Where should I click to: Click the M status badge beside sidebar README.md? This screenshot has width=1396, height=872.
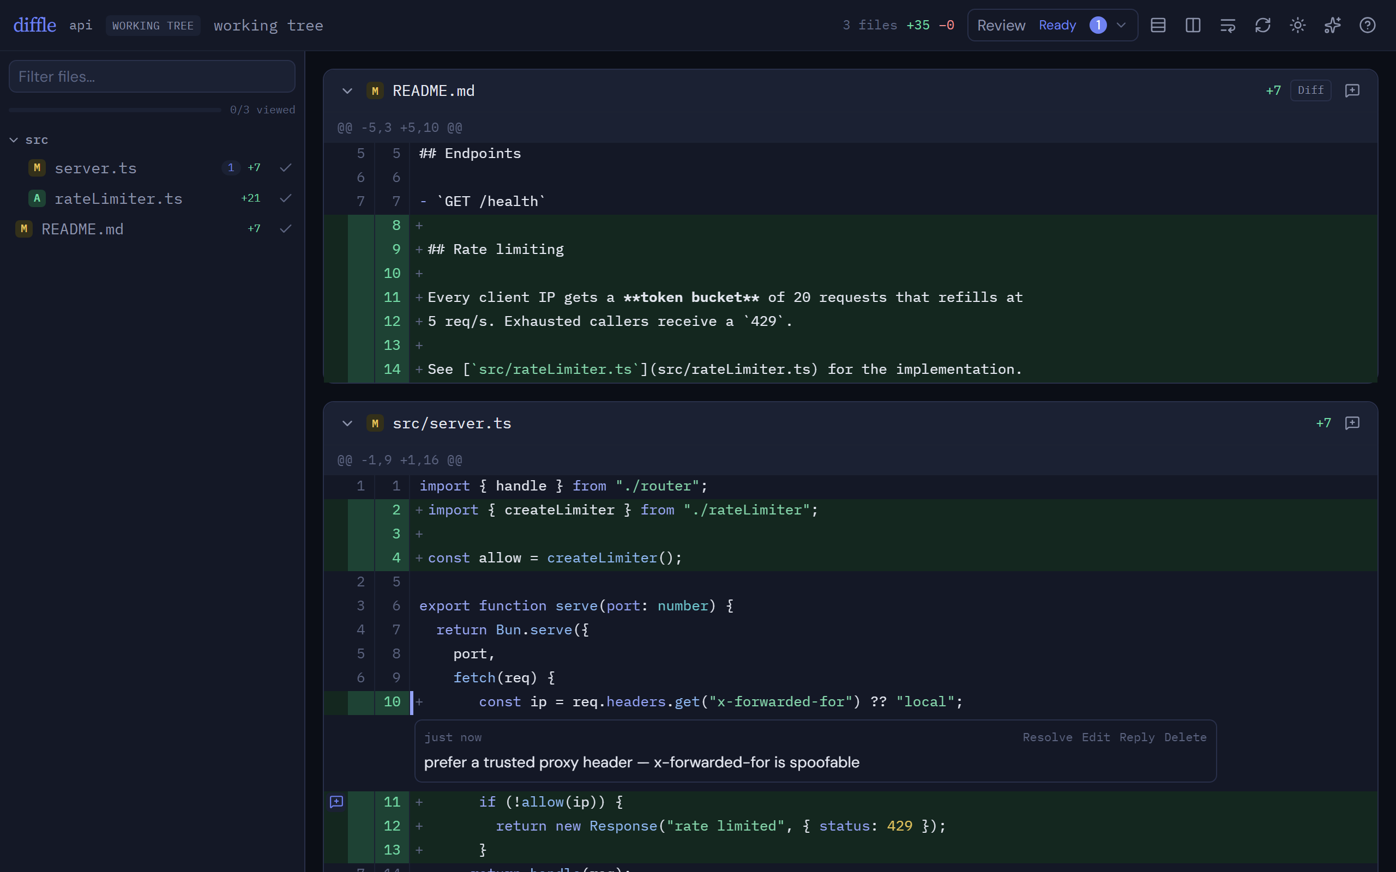[x=23, y=229]
